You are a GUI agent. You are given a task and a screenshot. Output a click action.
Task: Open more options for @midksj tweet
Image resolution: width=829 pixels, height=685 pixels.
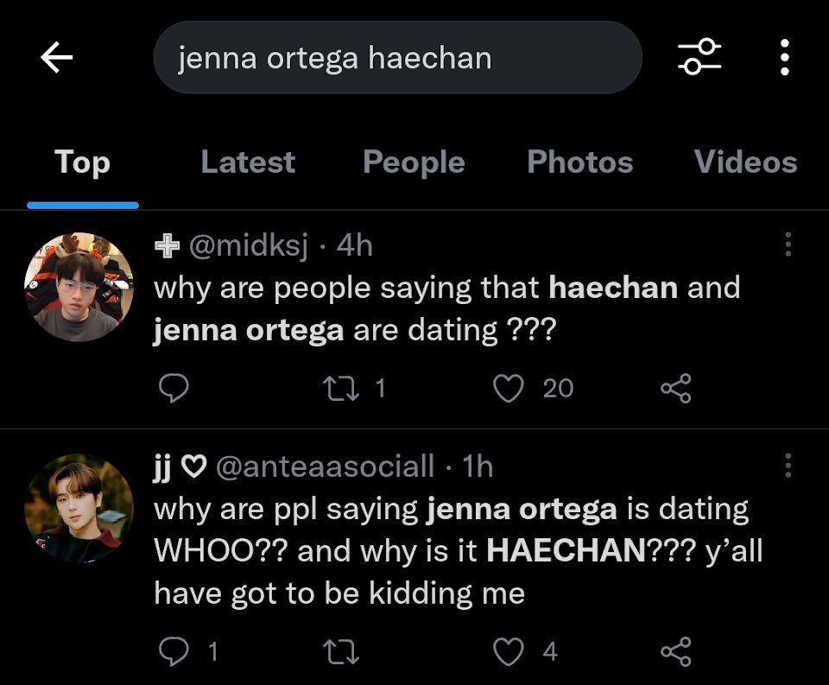click(788, 245)
